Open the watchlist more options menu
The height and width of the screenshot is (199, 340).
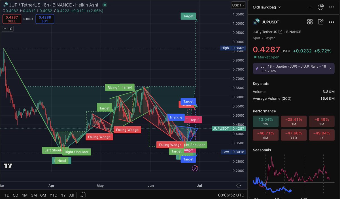(x=331, y=7)
